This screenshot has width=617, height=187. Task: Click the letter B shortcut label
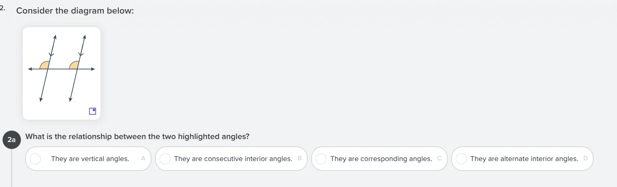[x=300, y=158]
